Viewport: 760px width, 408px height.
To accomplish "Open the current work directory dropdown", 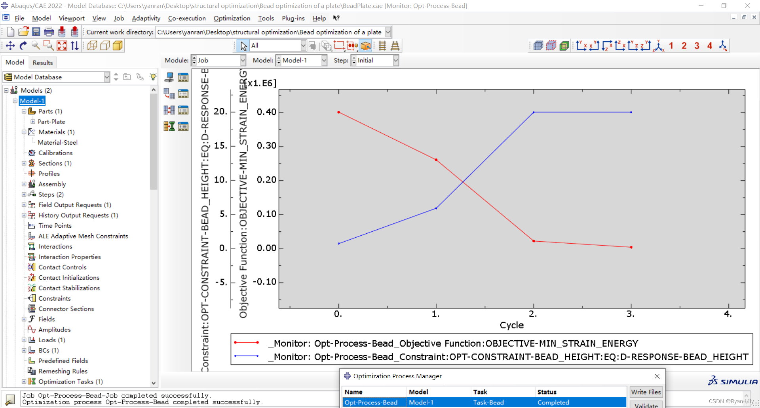I will (388, 32).
